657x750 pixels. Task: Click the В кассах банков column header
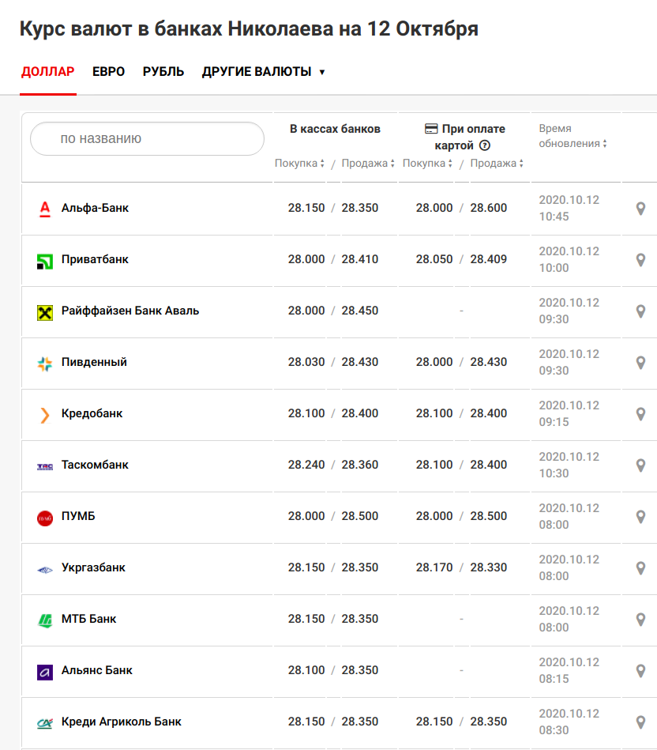click(x=335, y=129)
